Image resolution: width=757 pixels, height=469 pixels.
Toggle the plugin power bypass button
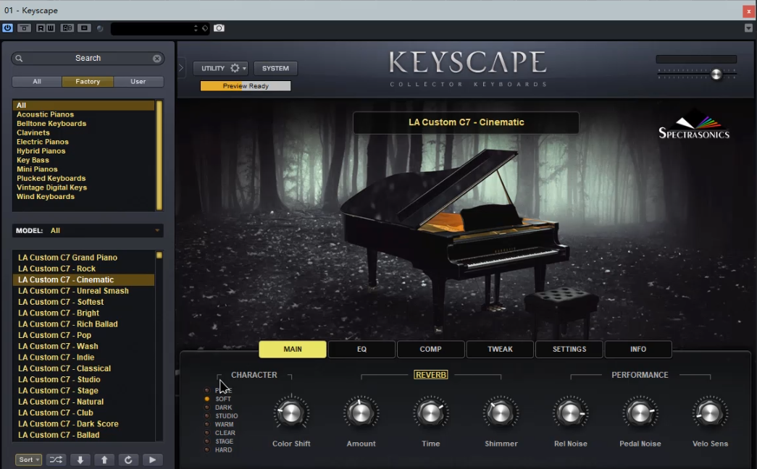(7, 28)
